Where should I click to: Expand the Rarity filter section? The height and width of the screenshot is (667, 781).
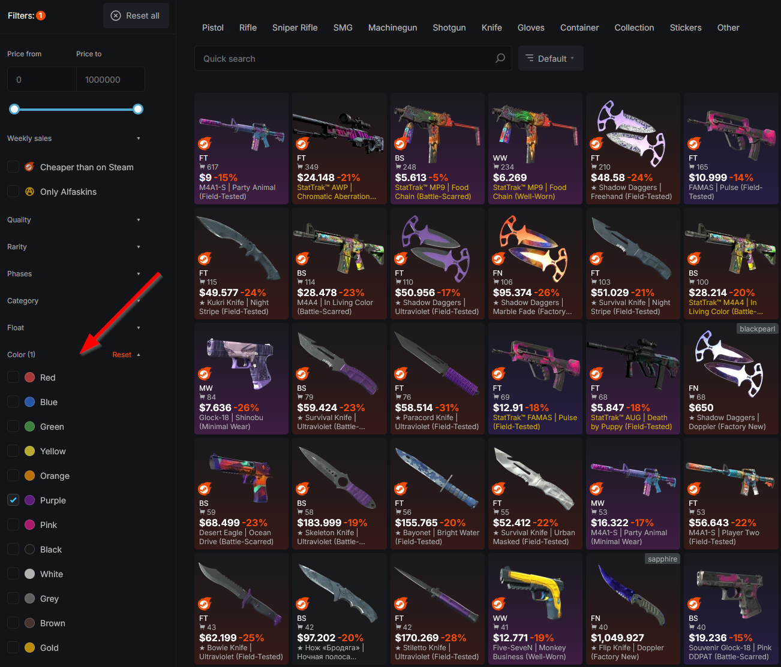pyautogui.click(x=74, y=247)
